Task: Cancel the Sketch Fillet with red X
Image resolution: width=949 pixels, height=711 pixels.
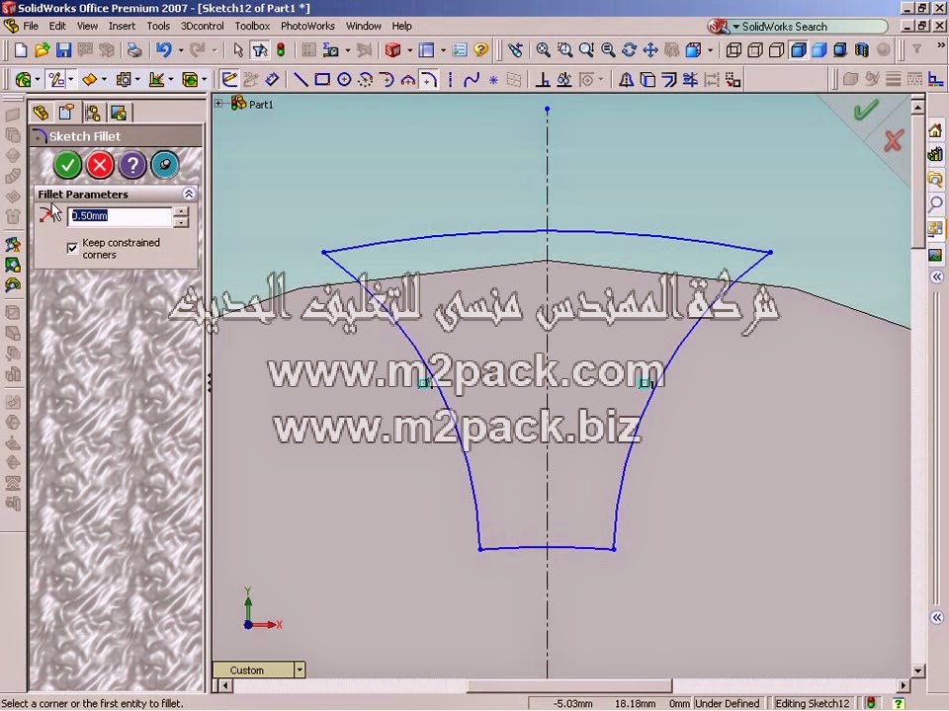Action: 100,165
